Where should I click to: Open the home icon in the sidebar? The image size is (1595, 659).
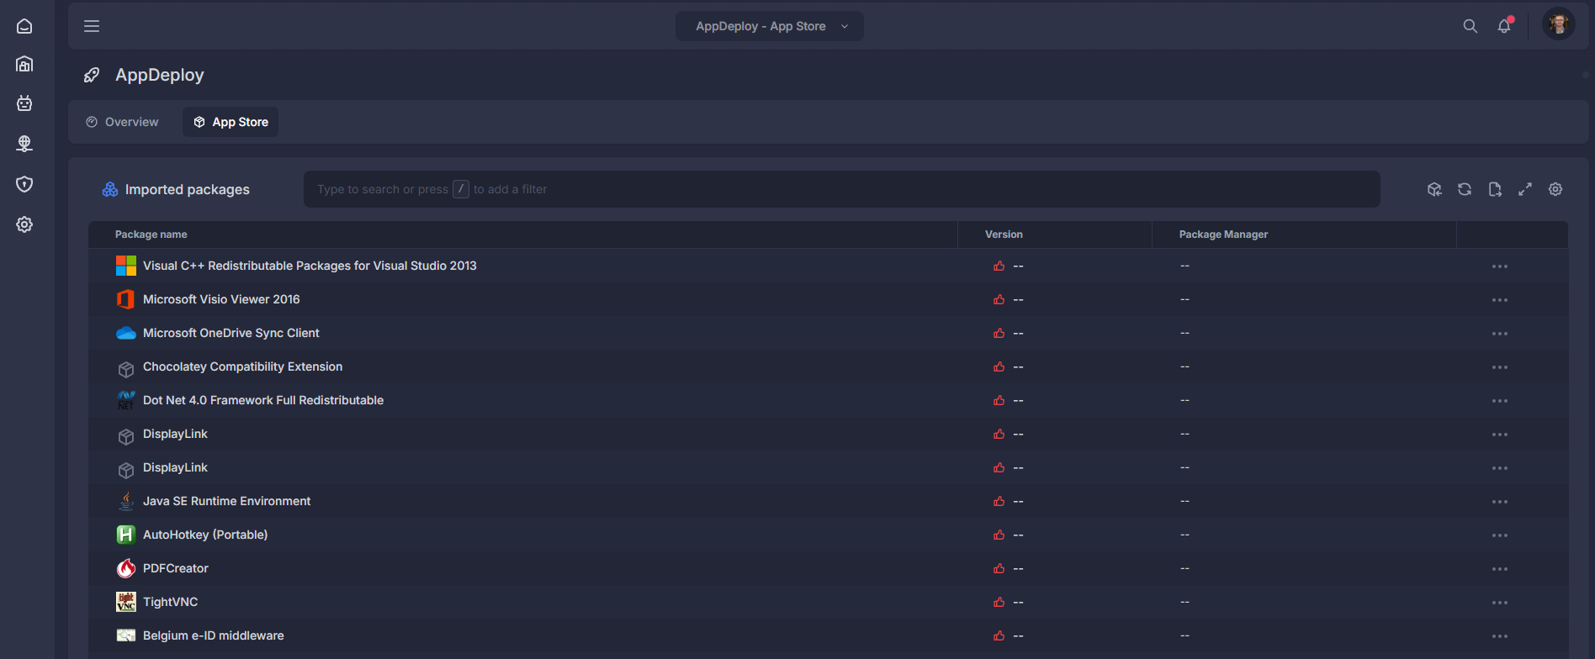(x=24, y=26)
